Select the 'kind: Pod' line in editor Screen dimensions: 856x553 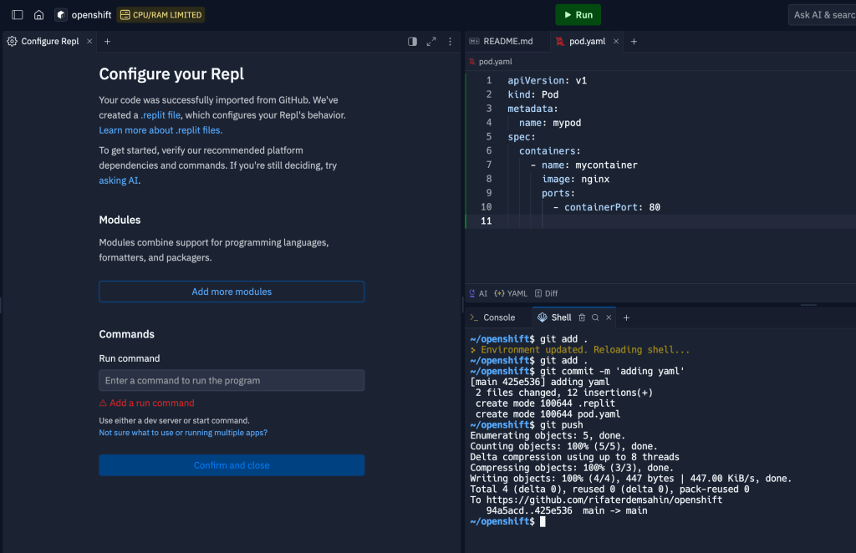[x=532, y=94]
